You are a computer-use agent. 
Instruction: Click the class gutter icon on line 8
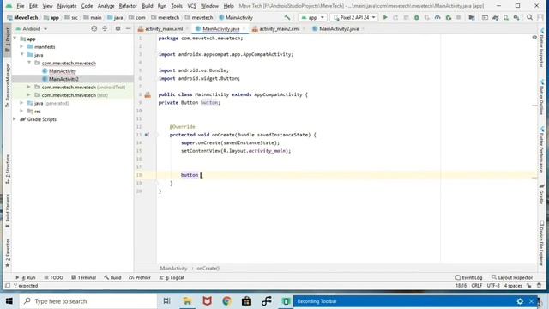148,94
